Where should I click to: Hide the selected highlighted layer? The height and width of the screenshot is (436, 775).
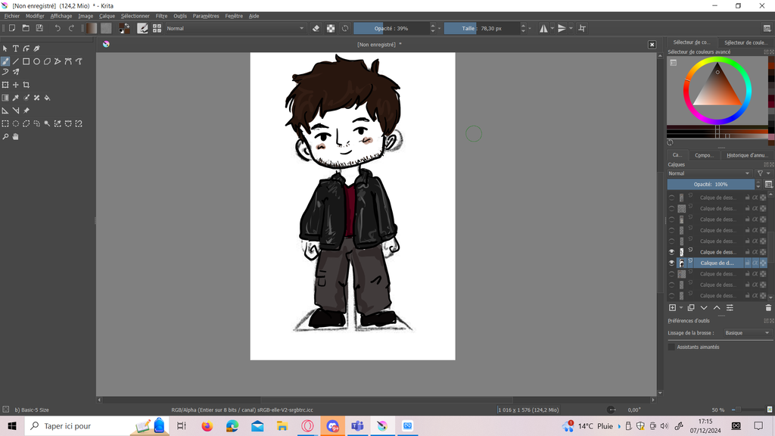671,263
